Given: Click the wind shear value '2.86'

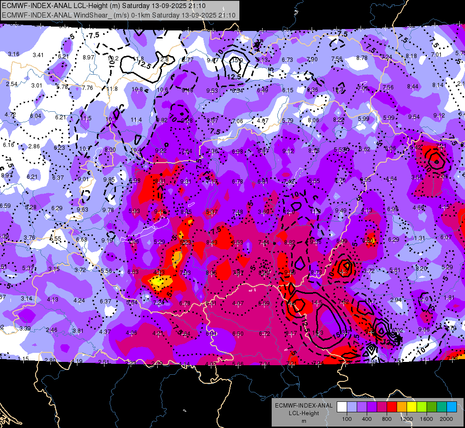Looking at the screenshot, I should coord(34,146).
